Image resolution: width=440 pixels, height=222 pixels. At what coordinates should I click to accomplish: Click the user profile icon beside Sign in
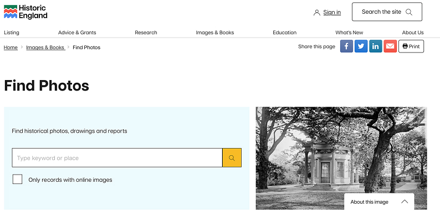click(x=317, y=12)
